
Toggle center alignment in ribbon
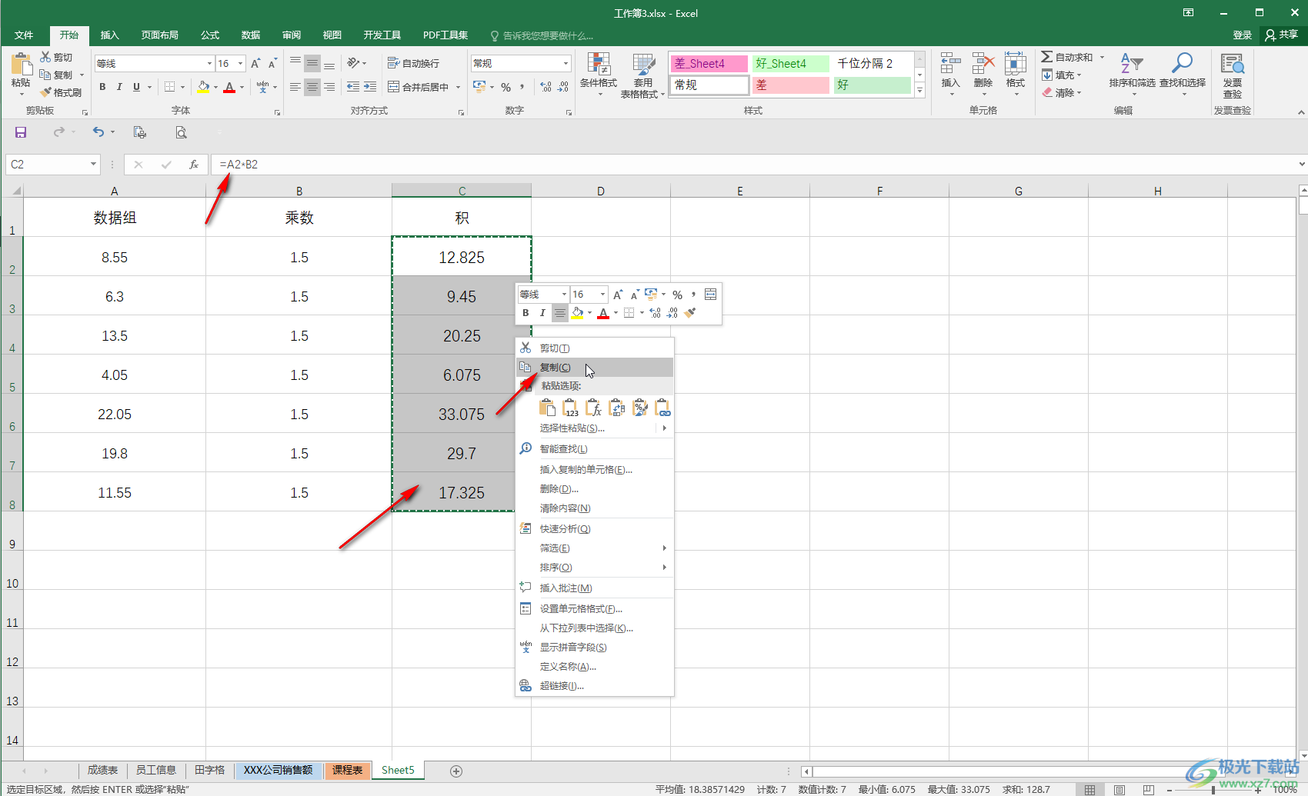pos(312,87)
